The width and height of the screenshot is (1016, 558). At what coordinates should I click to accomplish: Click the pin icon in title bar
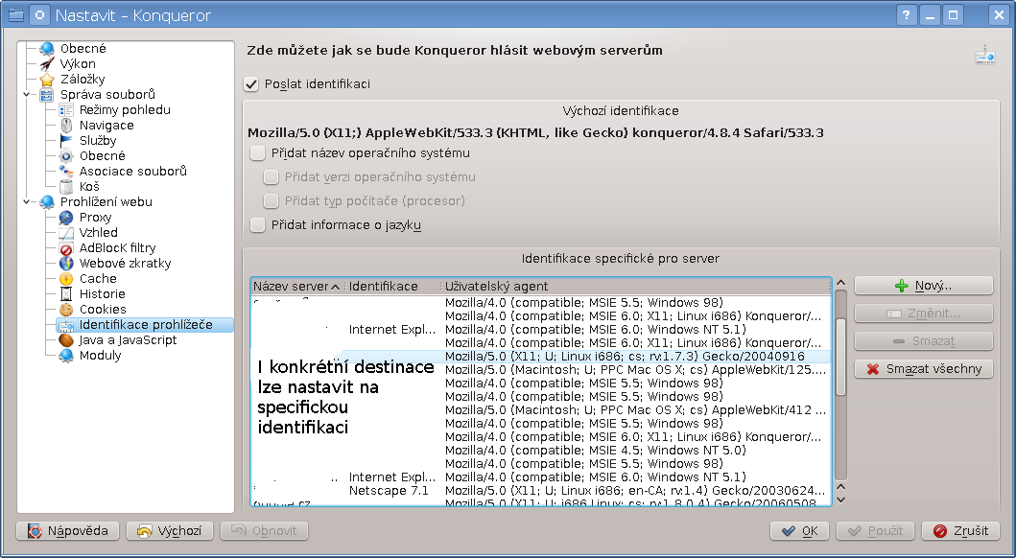(39, 15)
